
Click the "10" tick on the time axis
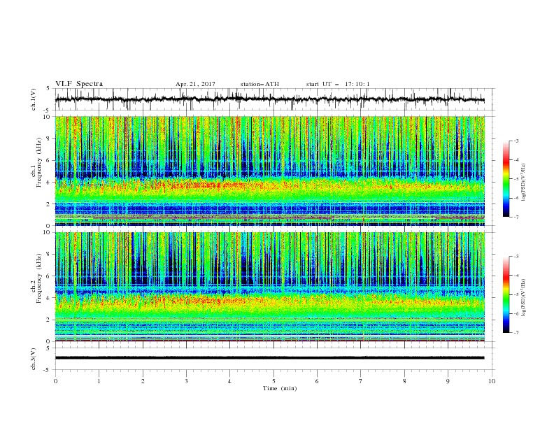click(x=492, y=381)
